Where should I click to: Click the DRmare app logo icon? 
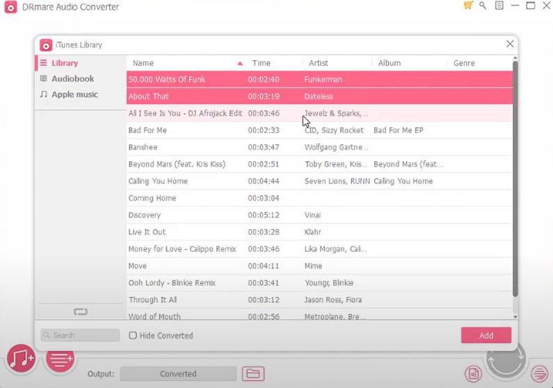coord(10,7)
